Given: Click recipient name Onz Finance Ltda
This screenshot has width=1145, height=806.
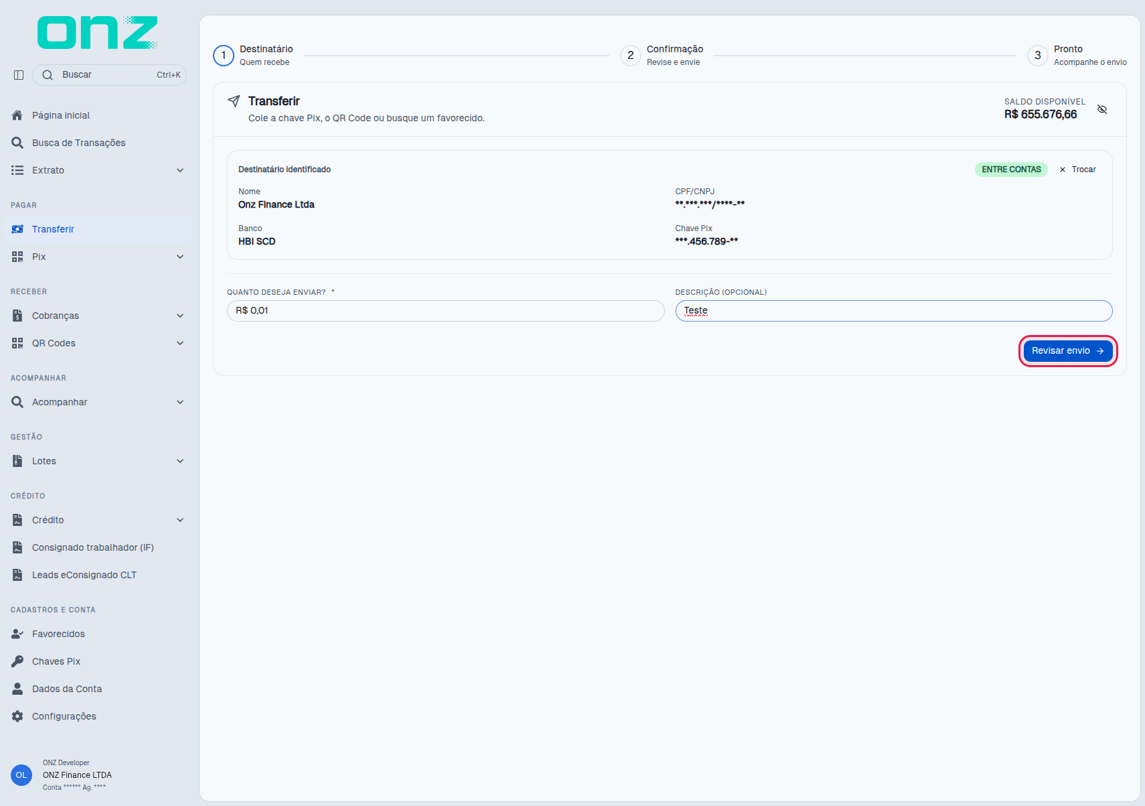Looking at the screenshot, I should tap(277, 205).
